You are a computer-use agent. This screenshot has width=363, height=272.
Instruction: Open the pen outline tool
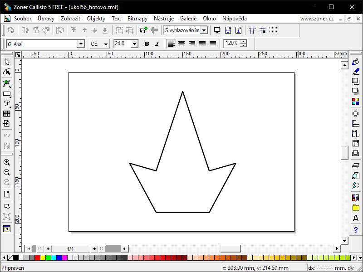click(x=356, y=72)
